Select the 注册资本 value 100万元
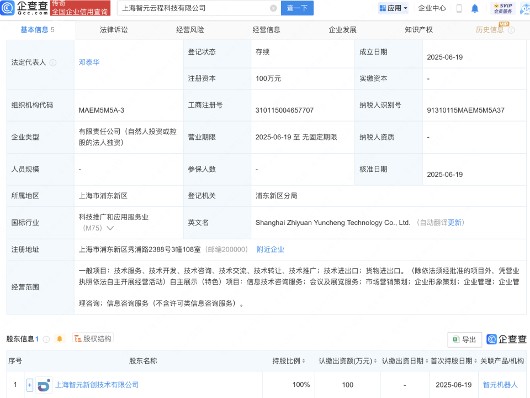 point(268,78)
